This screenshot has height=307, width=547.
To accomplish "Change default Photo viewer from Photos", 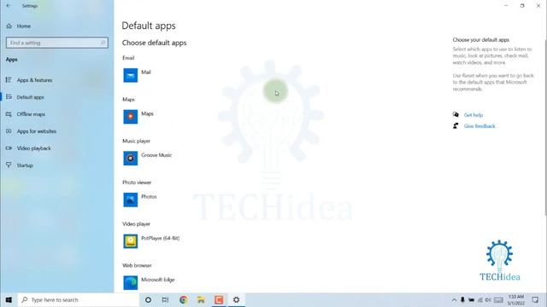I will coord(140,200).
